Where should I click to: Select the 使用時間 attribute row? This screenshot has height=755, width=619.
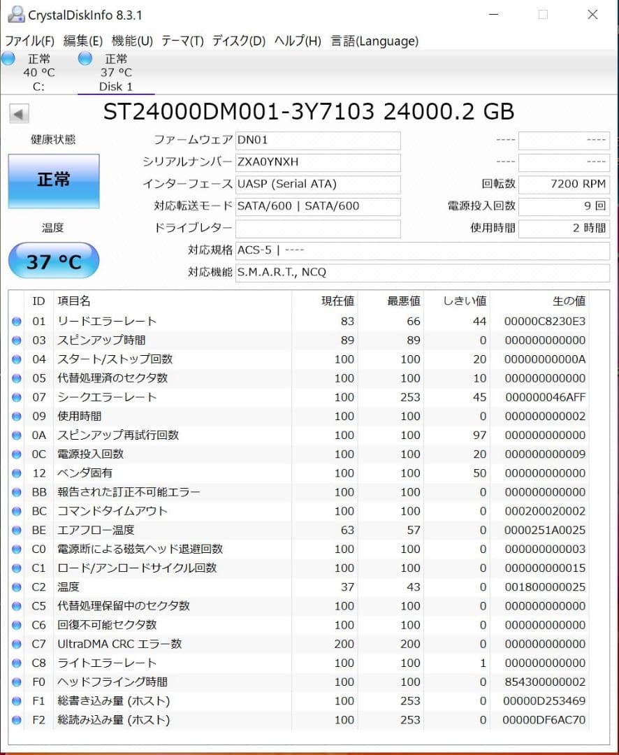(x=140, y=416)
